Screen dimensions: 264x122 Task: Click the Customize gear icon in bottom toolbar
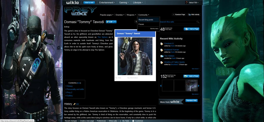pyautogui.click(x=133, y=121)
